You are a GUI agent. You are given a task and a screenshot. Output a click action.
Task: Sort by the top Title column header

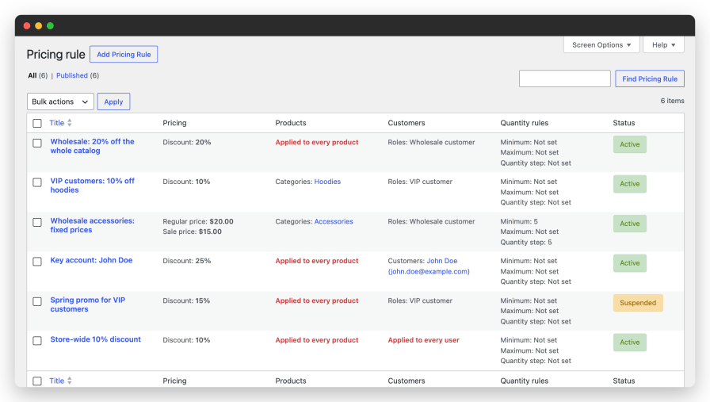56,123
